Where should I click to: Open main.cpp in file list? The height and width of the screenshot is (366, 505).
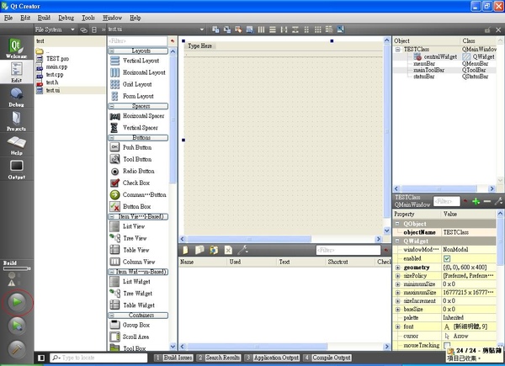tap(56, 66)
